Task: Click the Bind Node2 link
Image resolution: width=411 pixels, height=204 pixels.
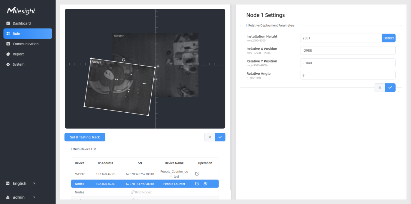Action: tap(141, 192)
